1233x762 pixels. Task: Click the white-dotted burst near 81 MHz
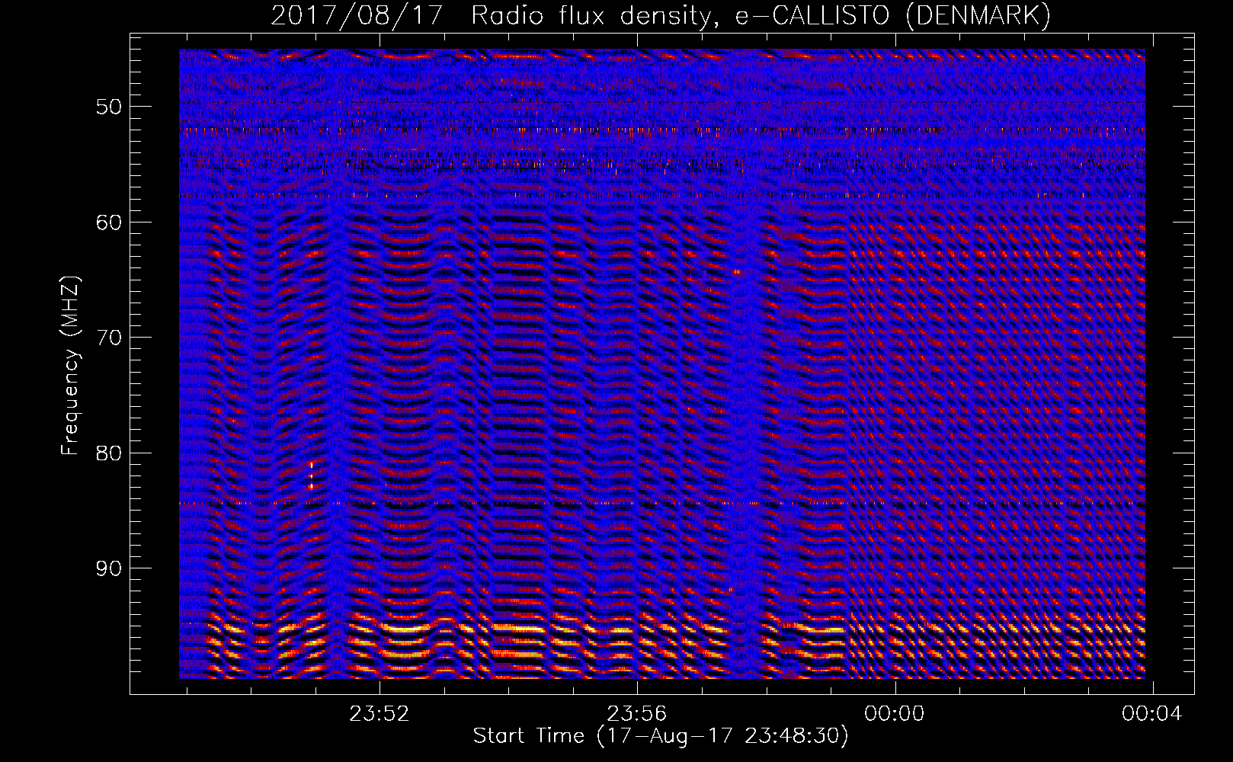coord(311,474)
